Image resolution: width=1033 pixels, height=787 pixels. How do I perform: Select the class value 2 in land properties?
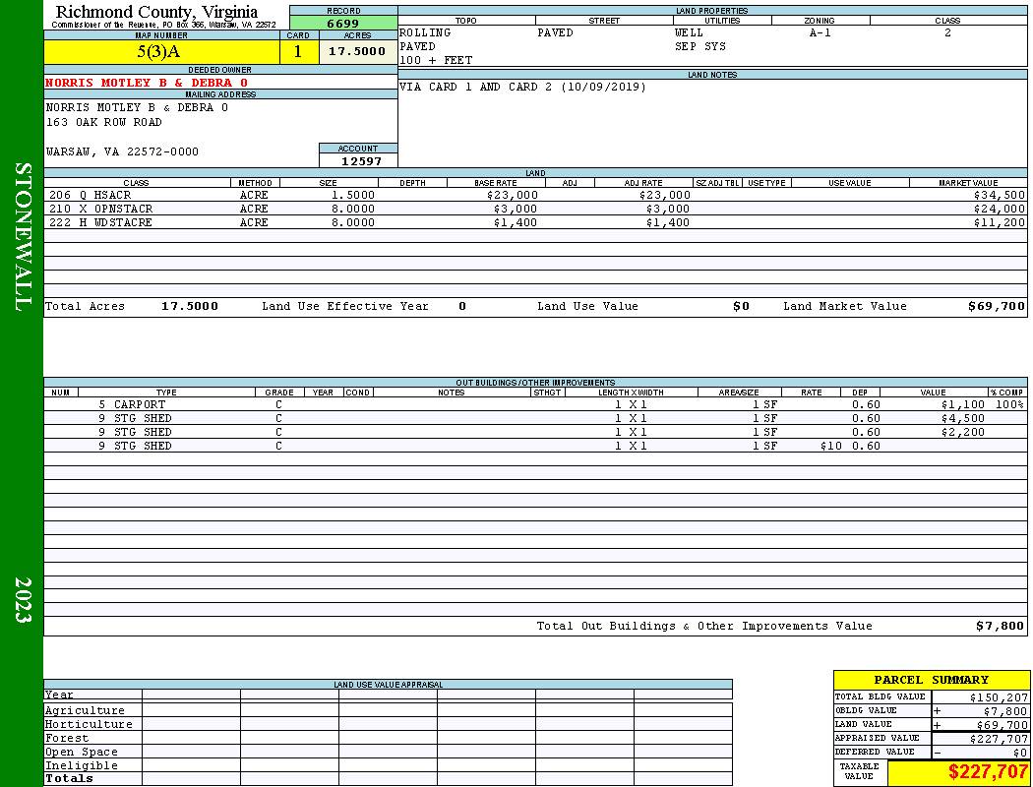pyautogui.click(x=947, y=32)
